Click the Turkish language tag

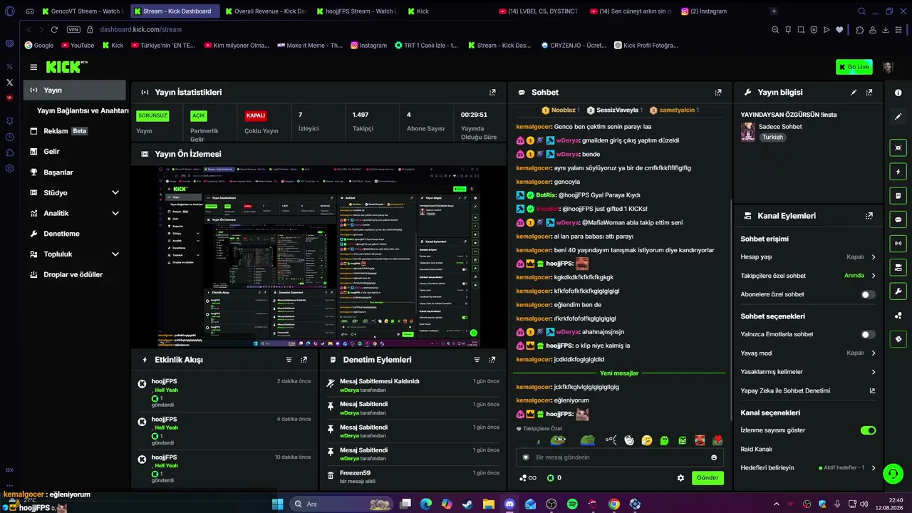click(x=772, y=138)
